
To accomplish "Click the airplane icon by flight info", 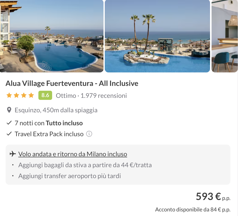I will 13,154.
